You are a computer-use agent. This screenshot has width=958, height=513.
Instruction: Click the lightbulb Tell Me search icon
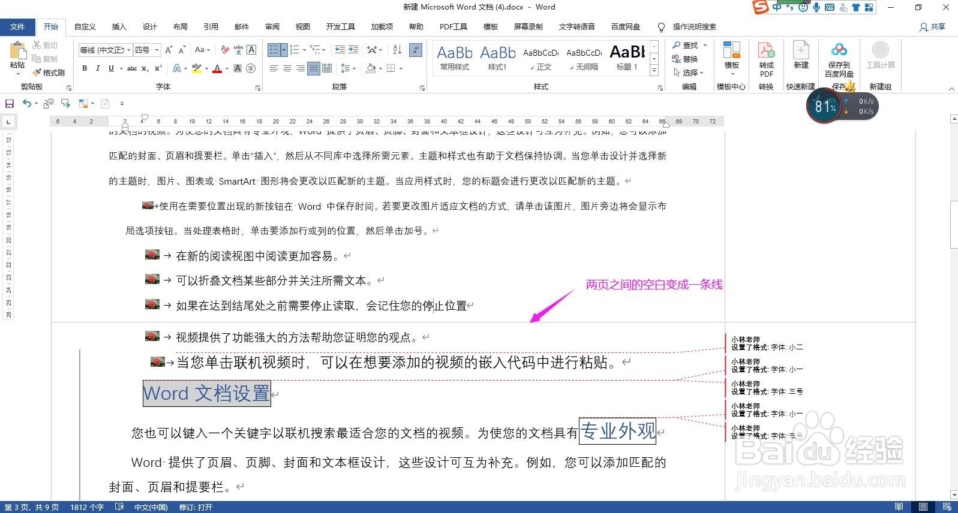click(x=661, y=27)
